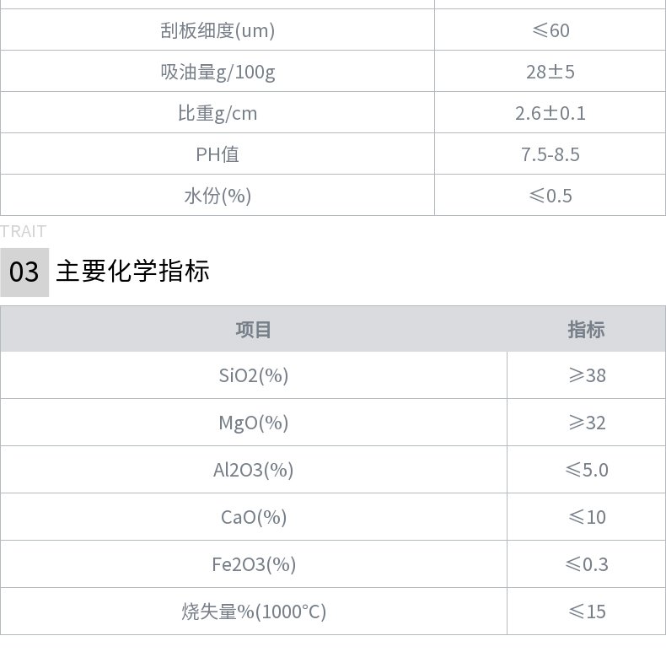
Task: Click the 指标 column header
Action: pyautogui.click(x=586, y=330)
